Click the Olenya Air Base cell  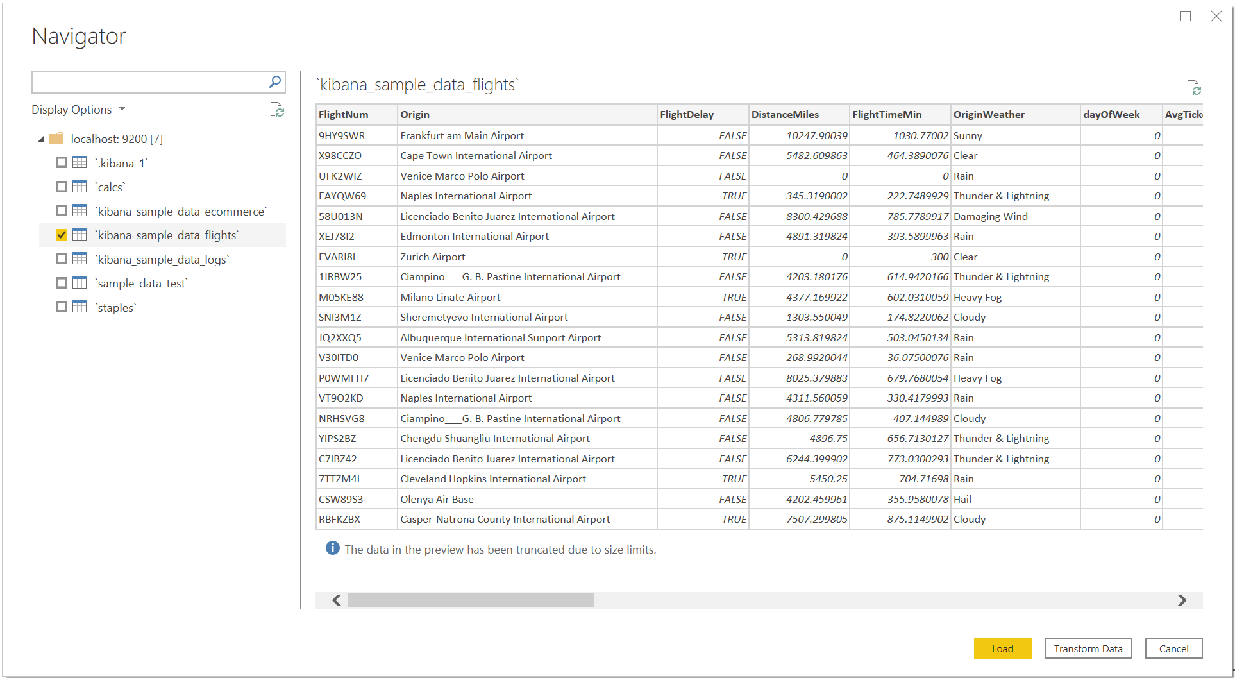tap(527, 499)
